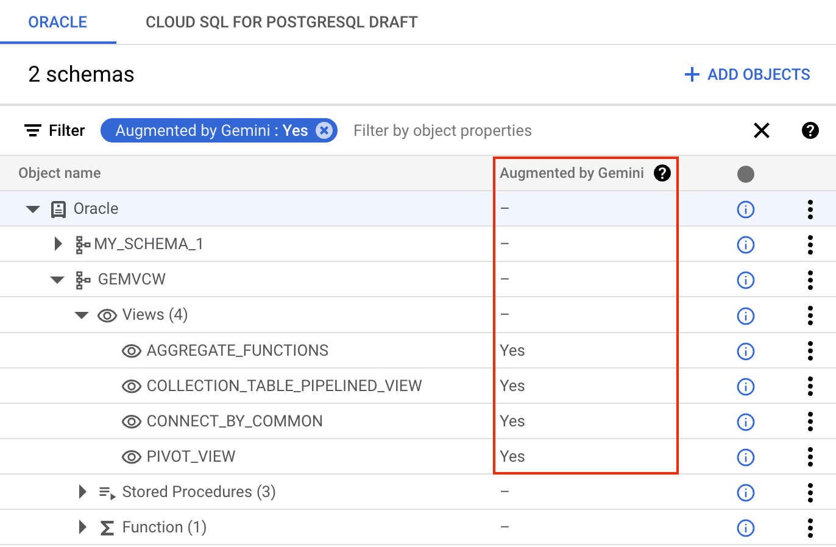Clear all filters with the X icon
The image size is (836, 547).
[x=762, y=130]
